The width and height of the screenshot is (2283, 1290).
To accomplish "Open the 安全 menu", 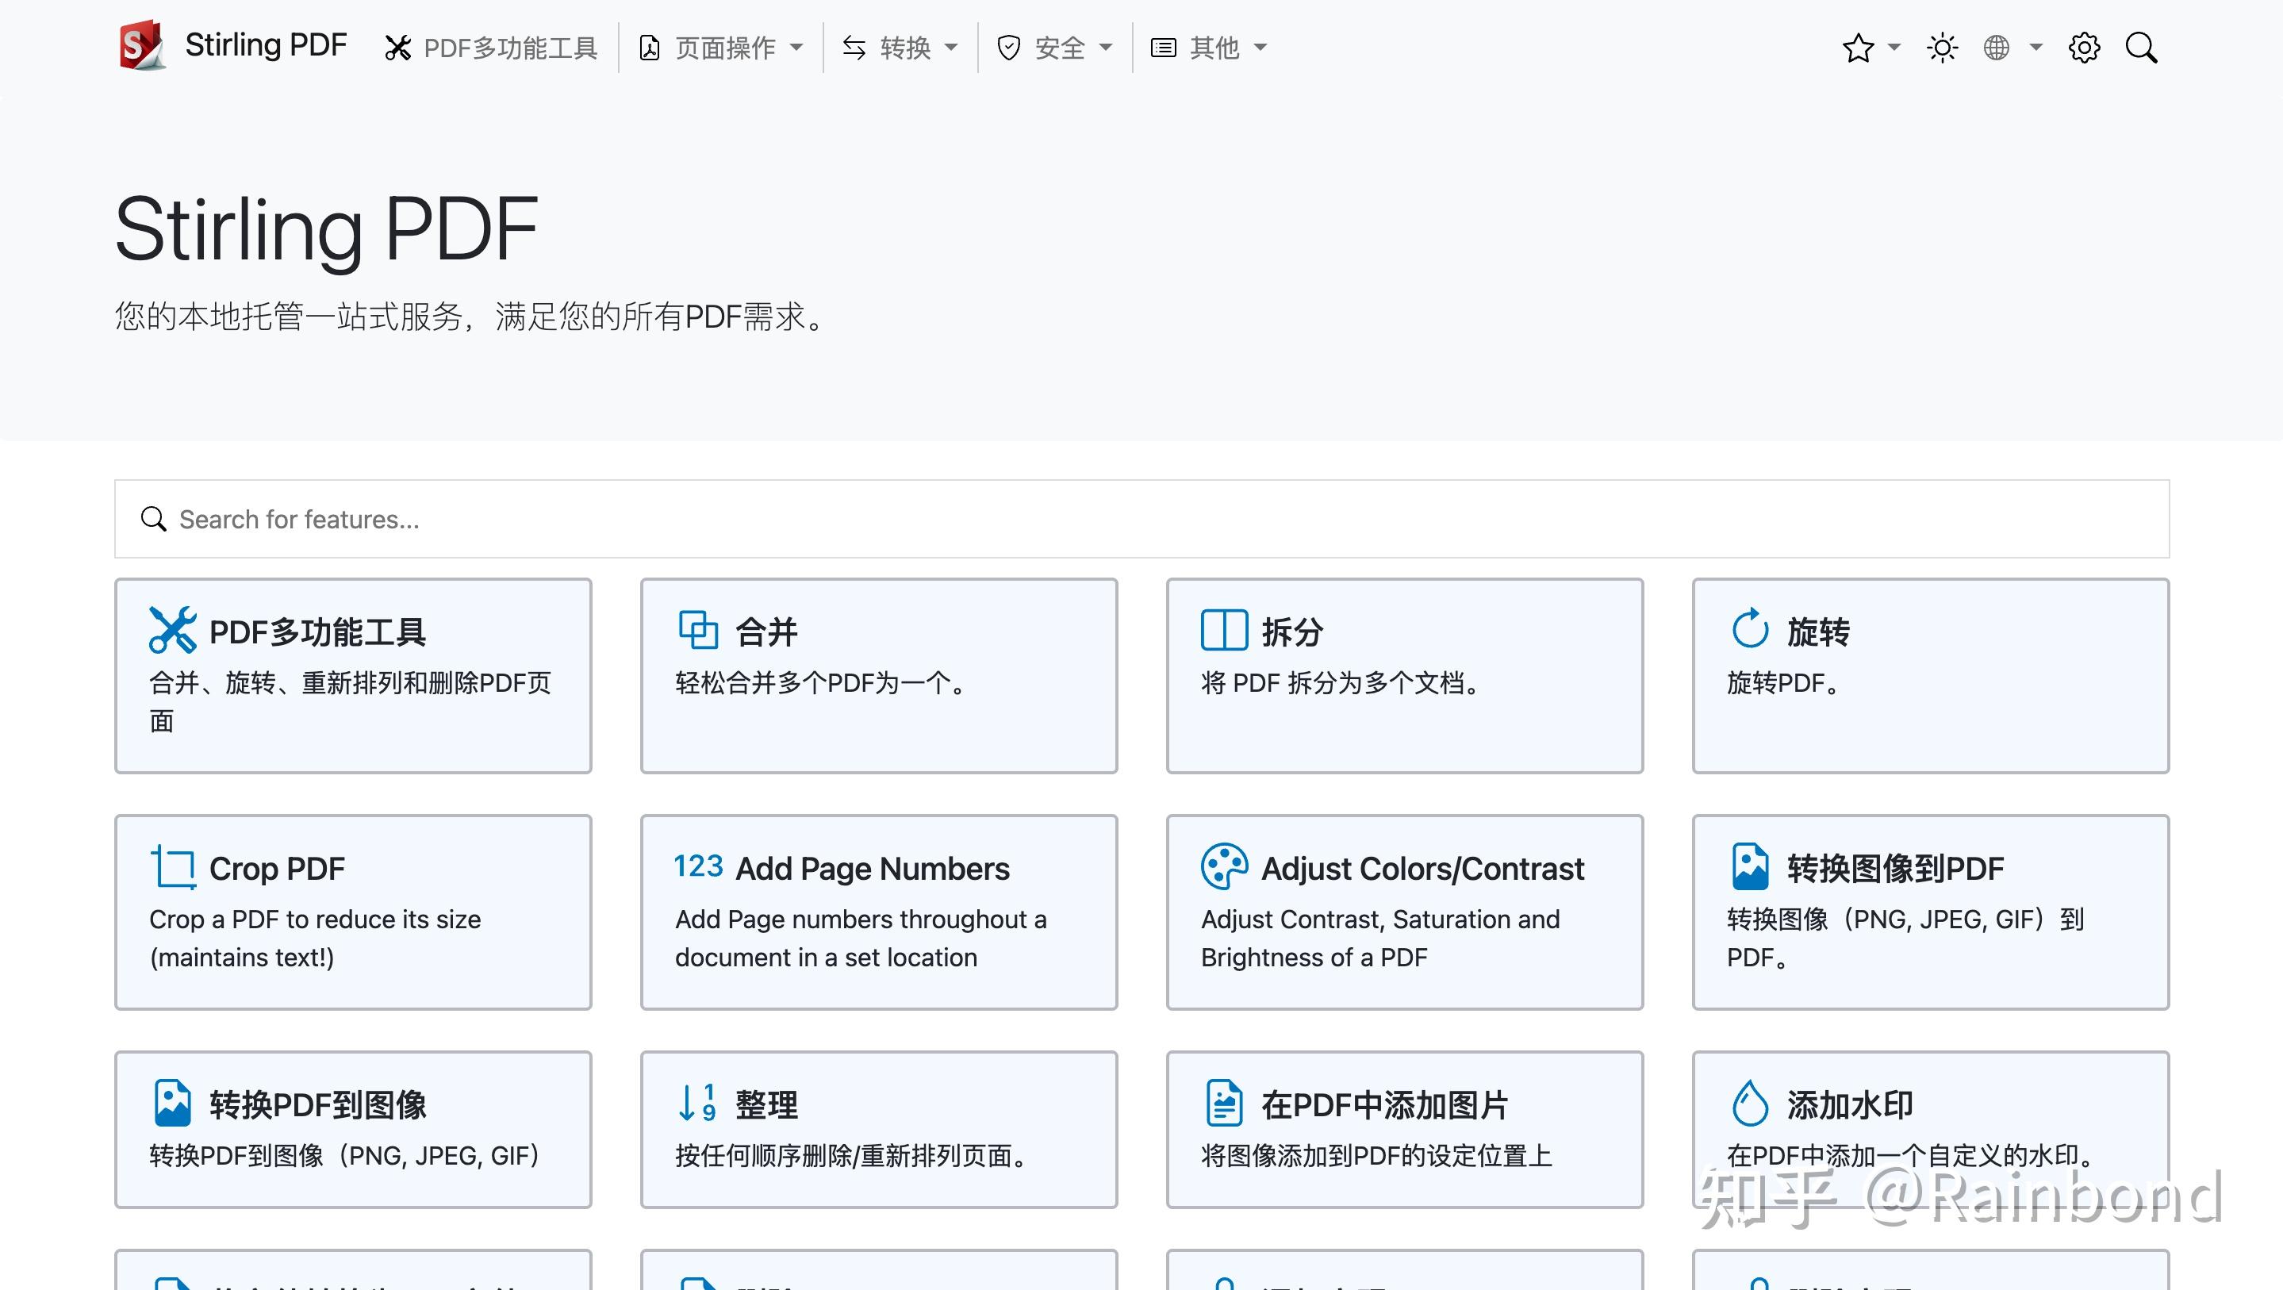I will [x=1055, y=48].
